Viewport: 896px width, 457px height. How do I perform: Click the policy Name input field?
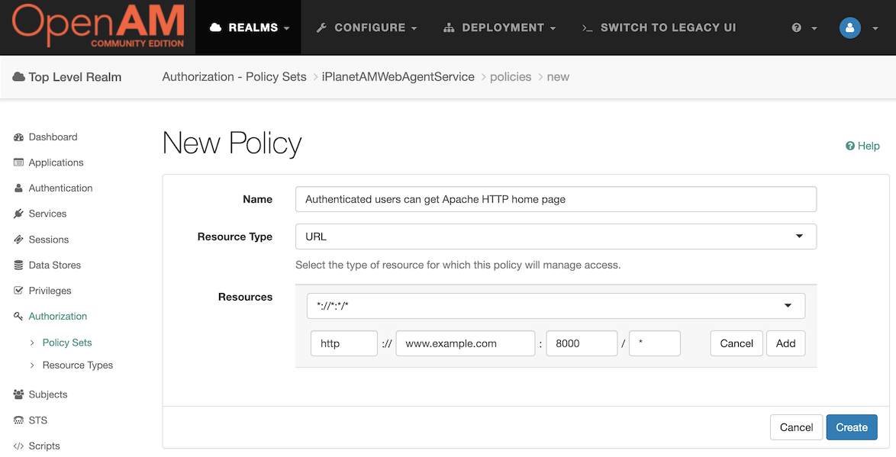556,199
